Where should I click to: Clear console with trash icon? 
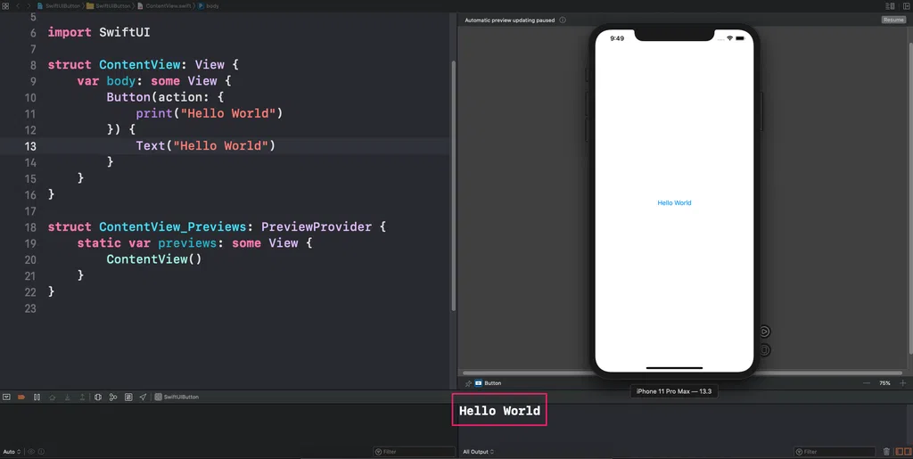click(x=886, y=452)
